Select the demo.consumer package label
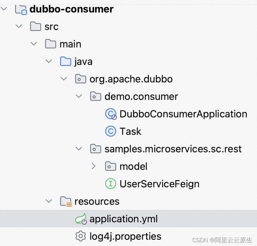The width and height of the screenshot is (257, 246). (x=141, y=96)
